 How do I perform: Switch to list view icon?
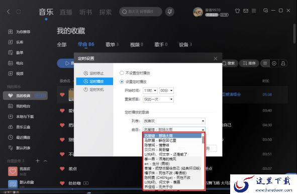pos(265,63)
